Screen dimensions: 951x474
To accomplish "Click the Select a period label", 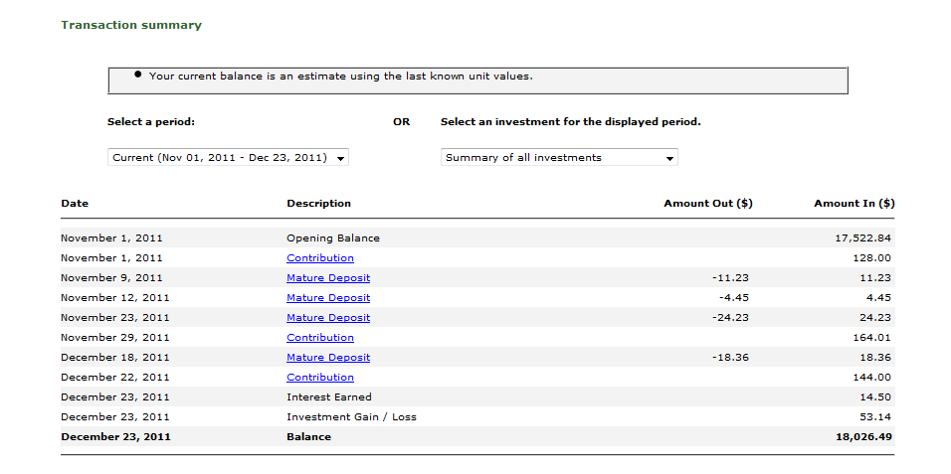I will click(x=151, y=122).
